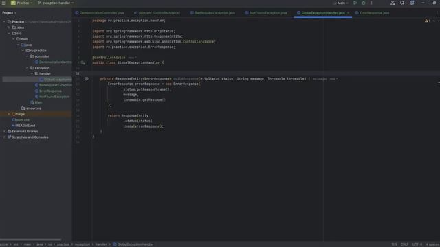Collapse the handler package
Screen dimensions: 440x247
tap(32, 73)
